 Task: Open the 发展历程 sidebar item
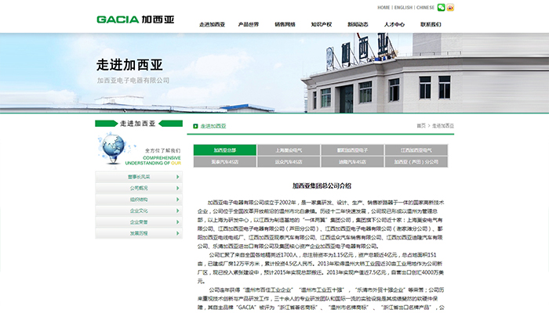[x=139, y=233]
